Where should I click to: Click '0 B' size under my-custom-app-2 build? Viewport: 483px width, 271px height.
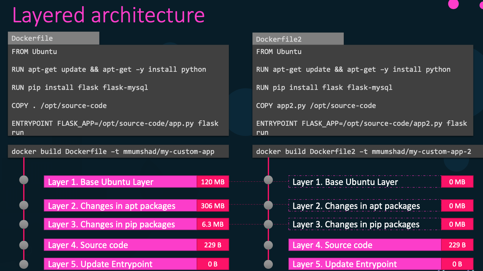457,264
